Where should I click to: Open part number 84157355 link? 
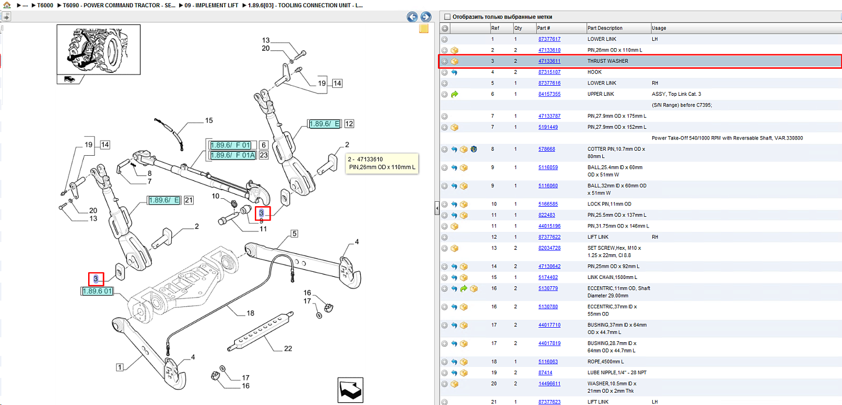pos(550,94)
